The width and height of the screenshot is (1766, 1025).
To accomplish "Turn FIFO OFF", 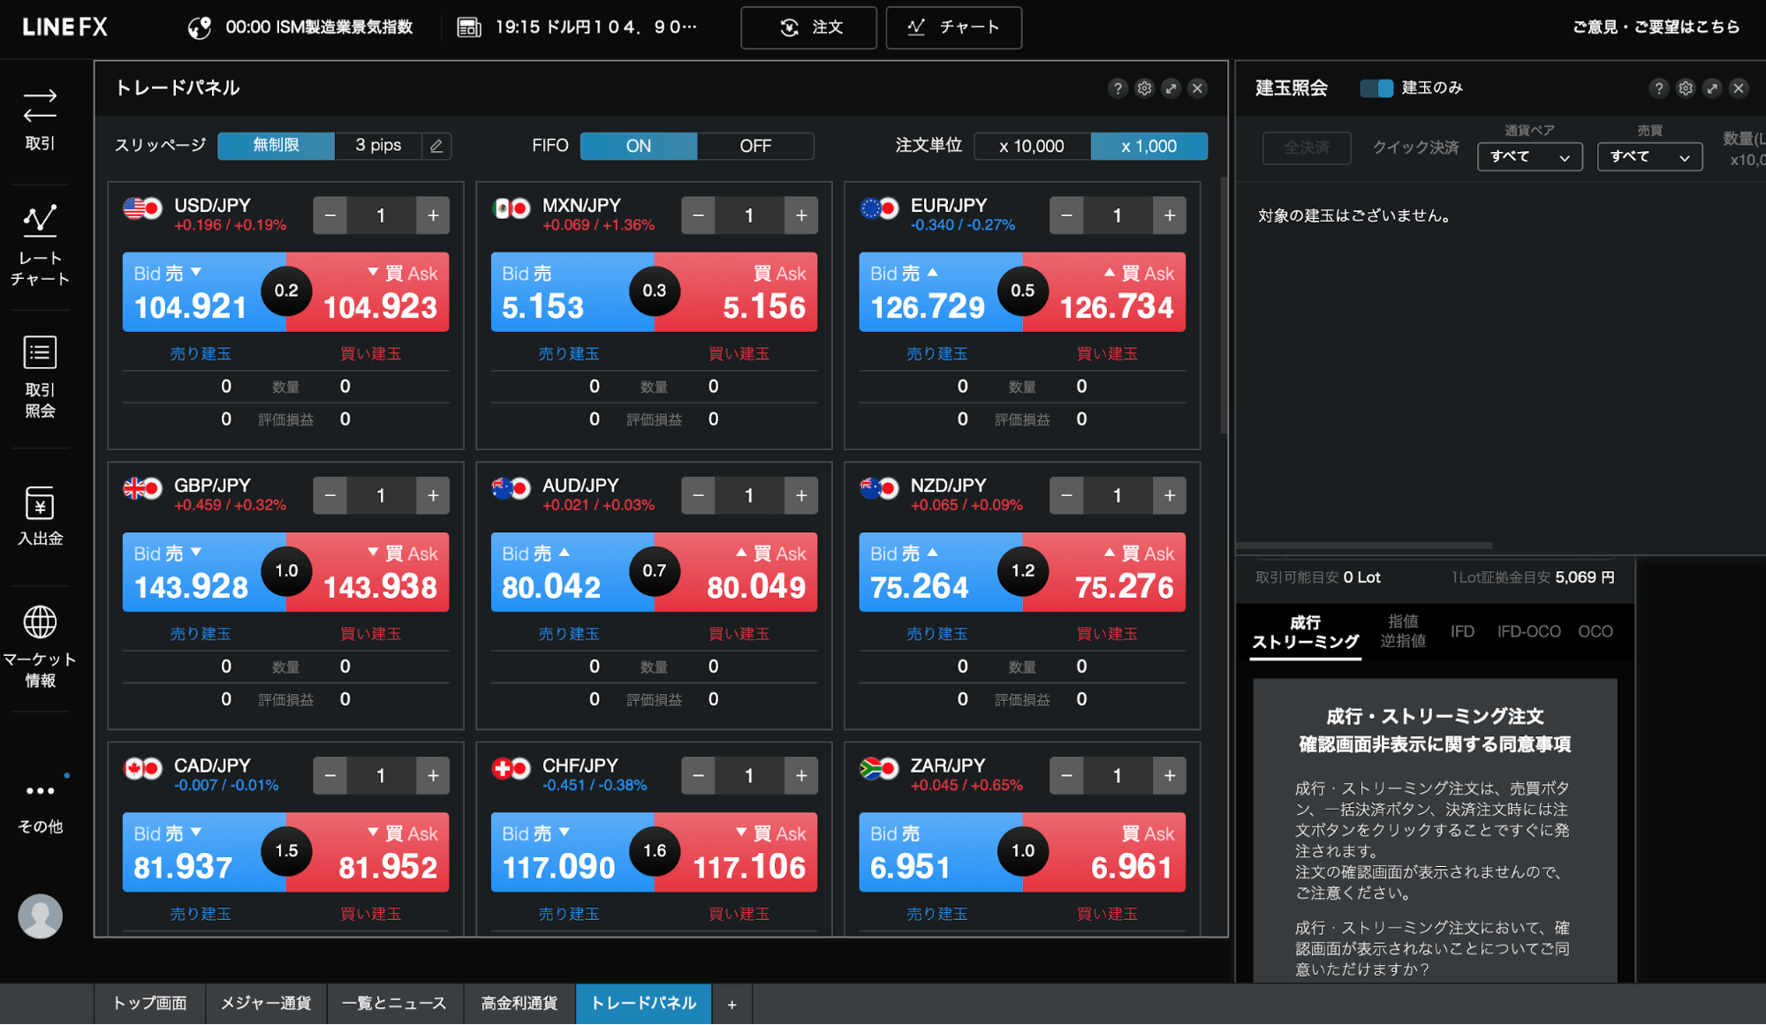I will tap(755, 146).
